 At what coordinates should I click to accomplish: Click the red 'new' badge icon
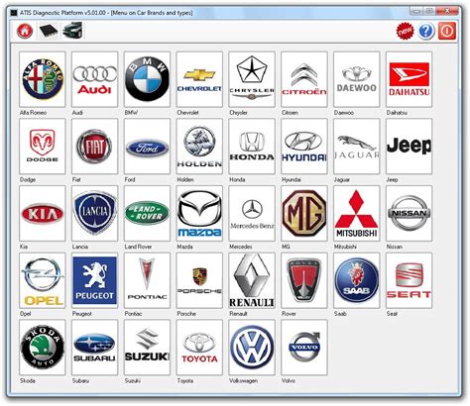tap(405, 31)
